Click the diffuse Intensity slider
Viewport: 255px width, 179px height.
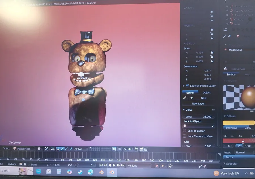pyautogui.click(x=239, y=128)
